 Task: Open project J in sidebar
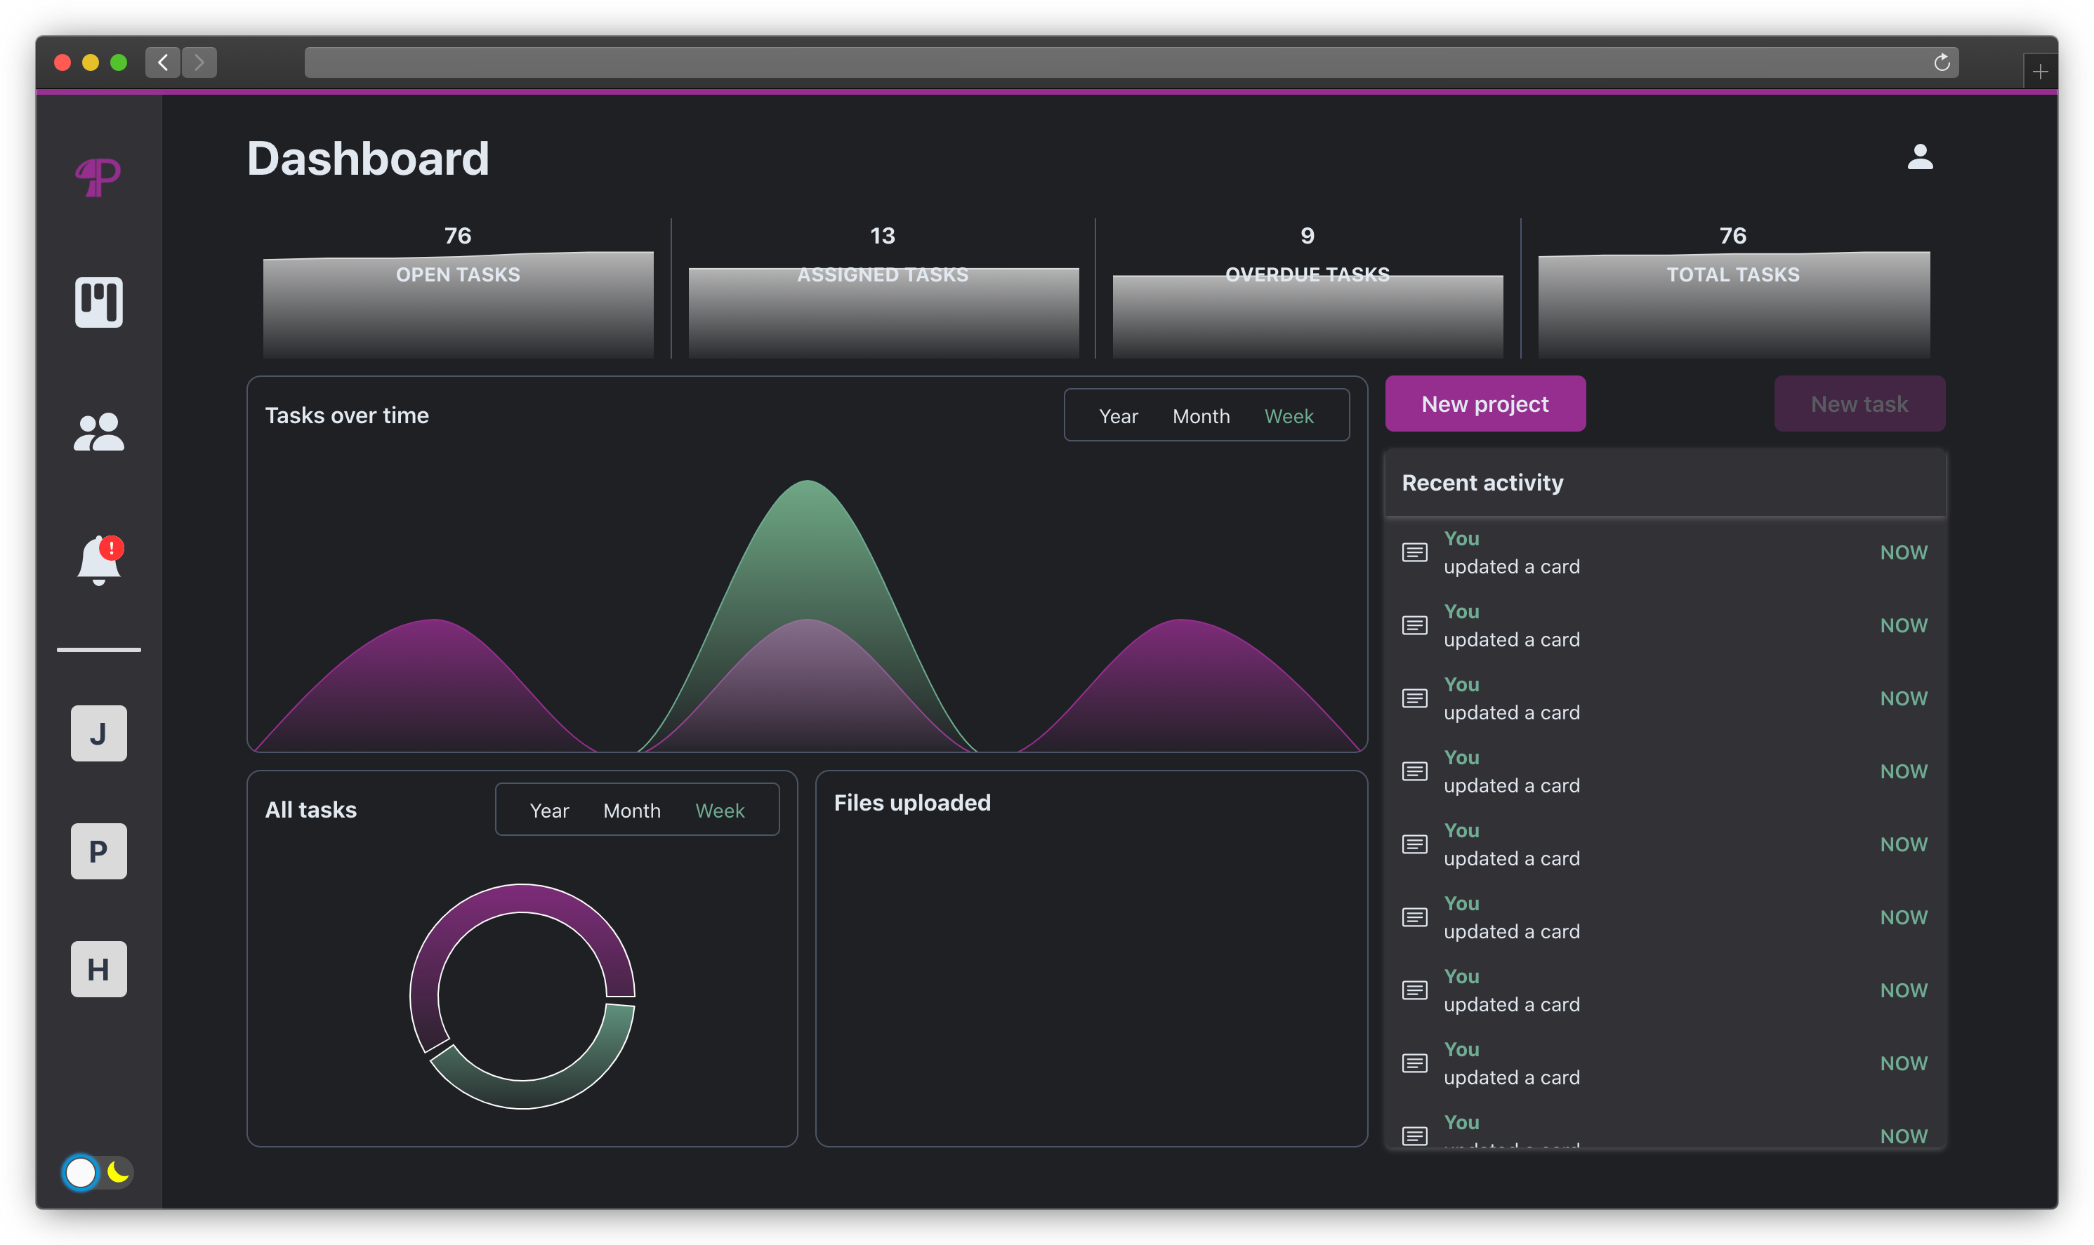click(x=99, y=733)
